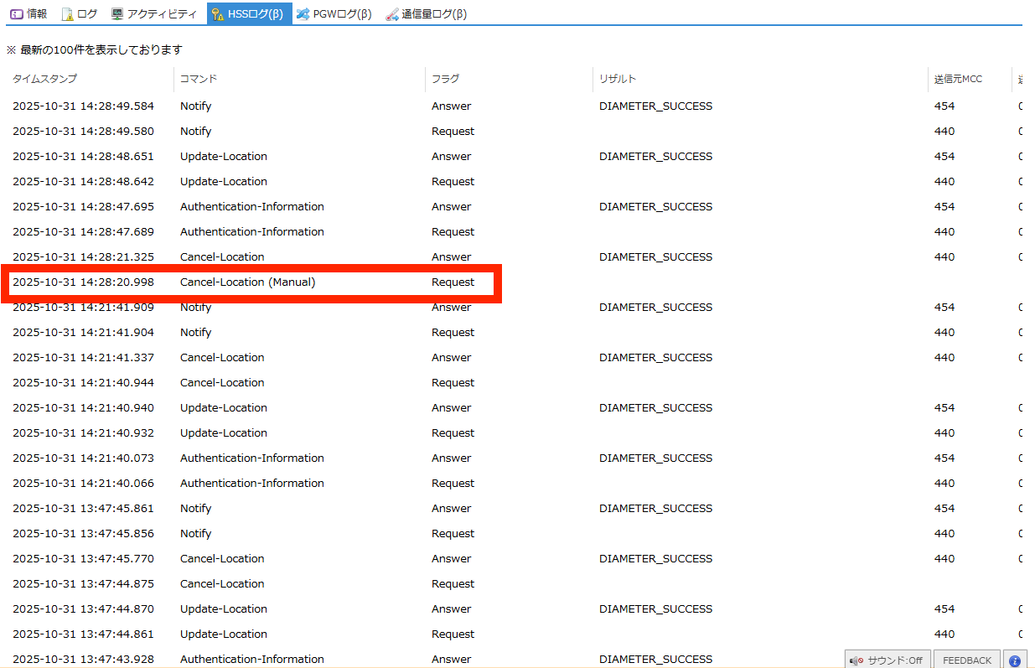Click the blue info icon button
Image resolution: width=1035 pixels, height=668 pixels.
click(1015, 660)
